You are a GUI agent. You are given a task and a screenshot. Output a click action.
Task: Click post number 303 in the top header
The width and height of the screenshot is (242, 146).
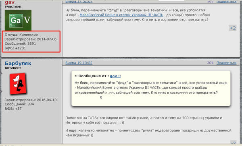point(210,2)
